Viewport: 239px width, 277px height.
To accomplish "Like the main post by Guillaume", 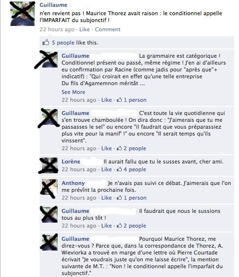I will 85,29.
